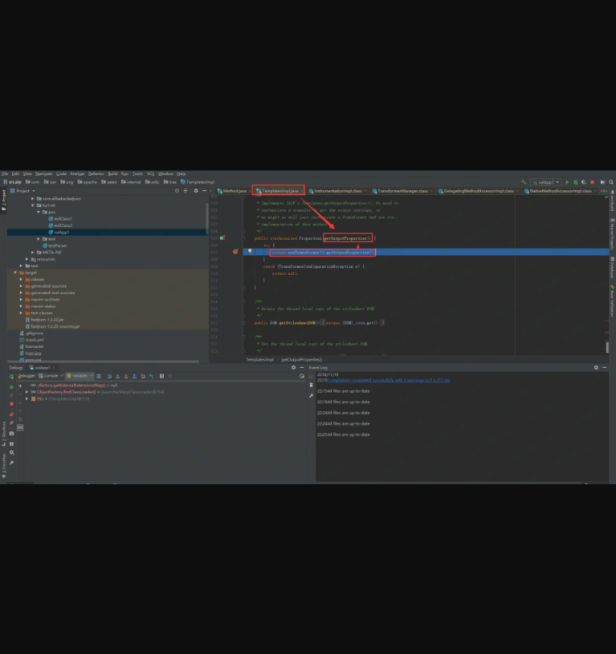
Task: Open Project panel settings gear icon
Action: pyautogui.click(x=195, y=190)
